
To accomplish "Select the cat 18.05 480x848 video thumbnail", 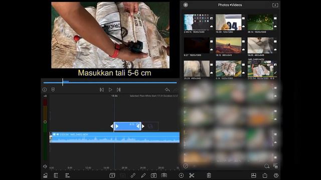I will pos(260,45).
